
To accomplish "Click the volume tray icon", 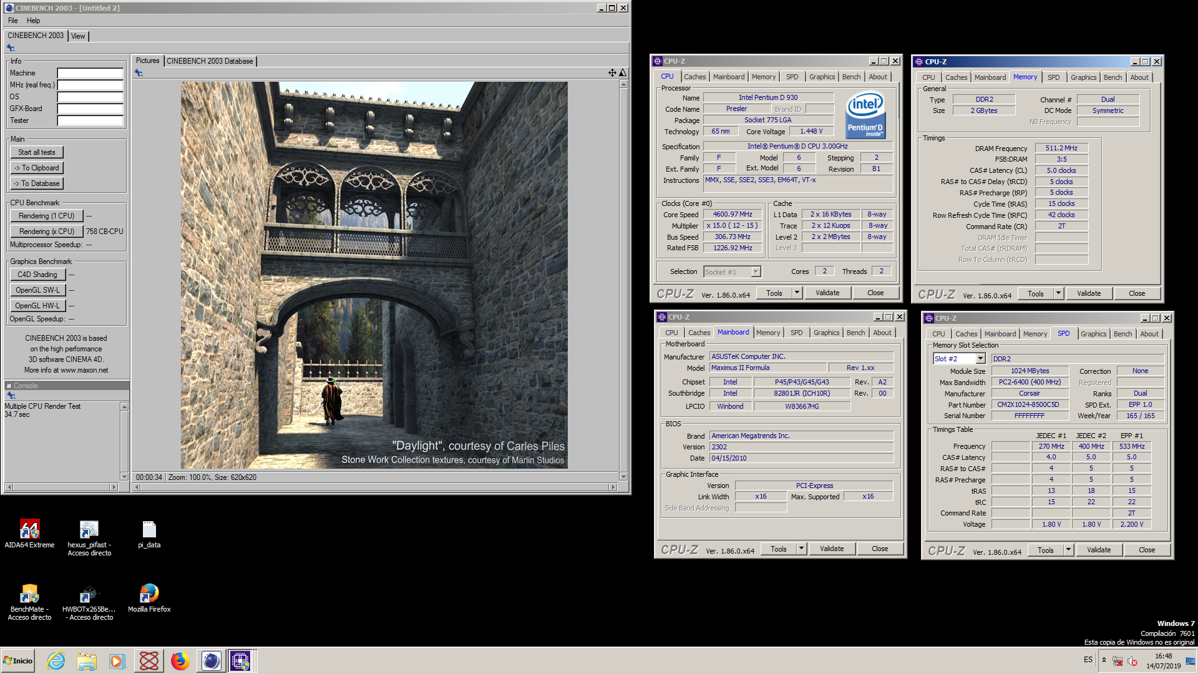I will point(1132,661).
